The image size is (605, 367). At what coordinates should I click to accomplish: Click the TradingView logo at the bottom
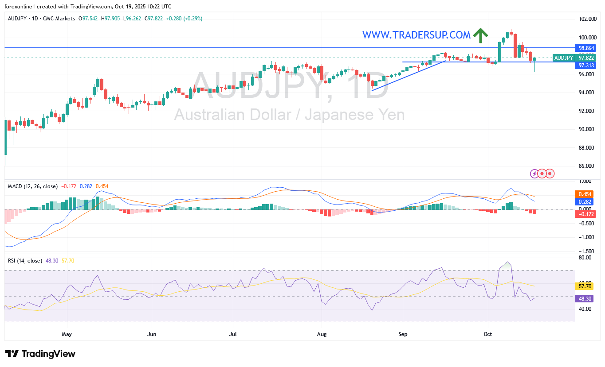pyautogui.click(x=40, y=354)
